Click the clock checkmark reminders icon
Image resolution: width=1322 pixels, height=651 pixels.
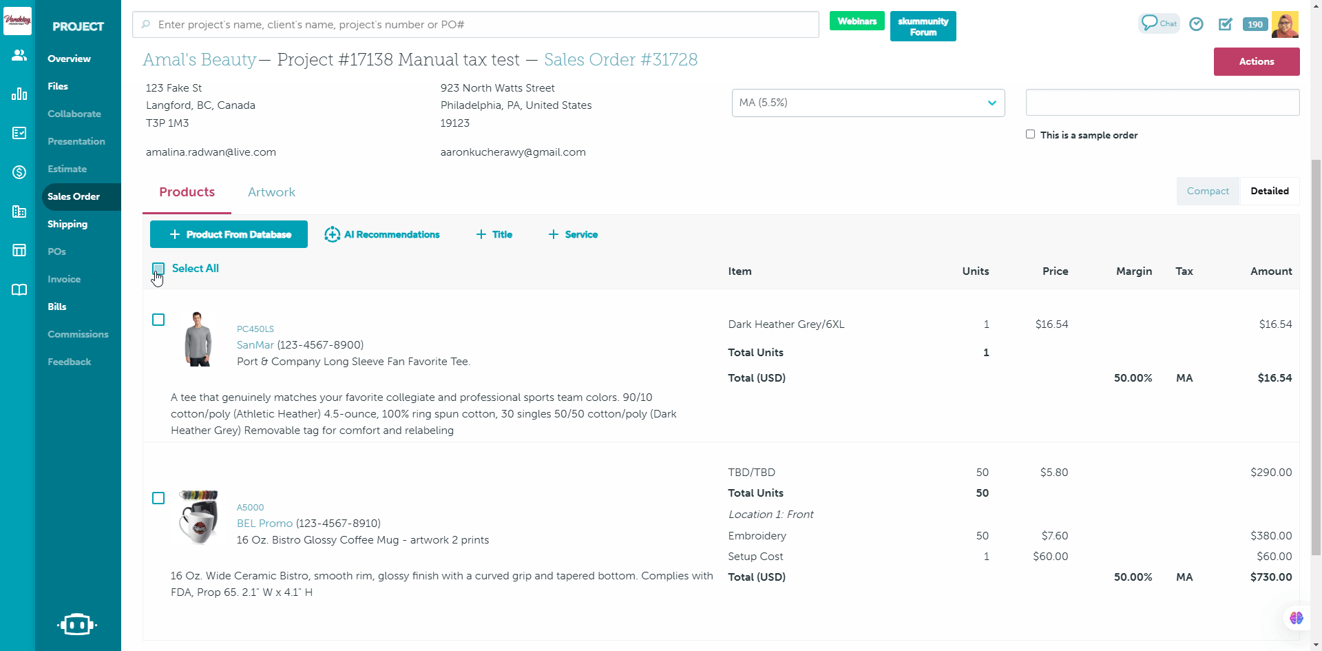tap(1197, 24)
